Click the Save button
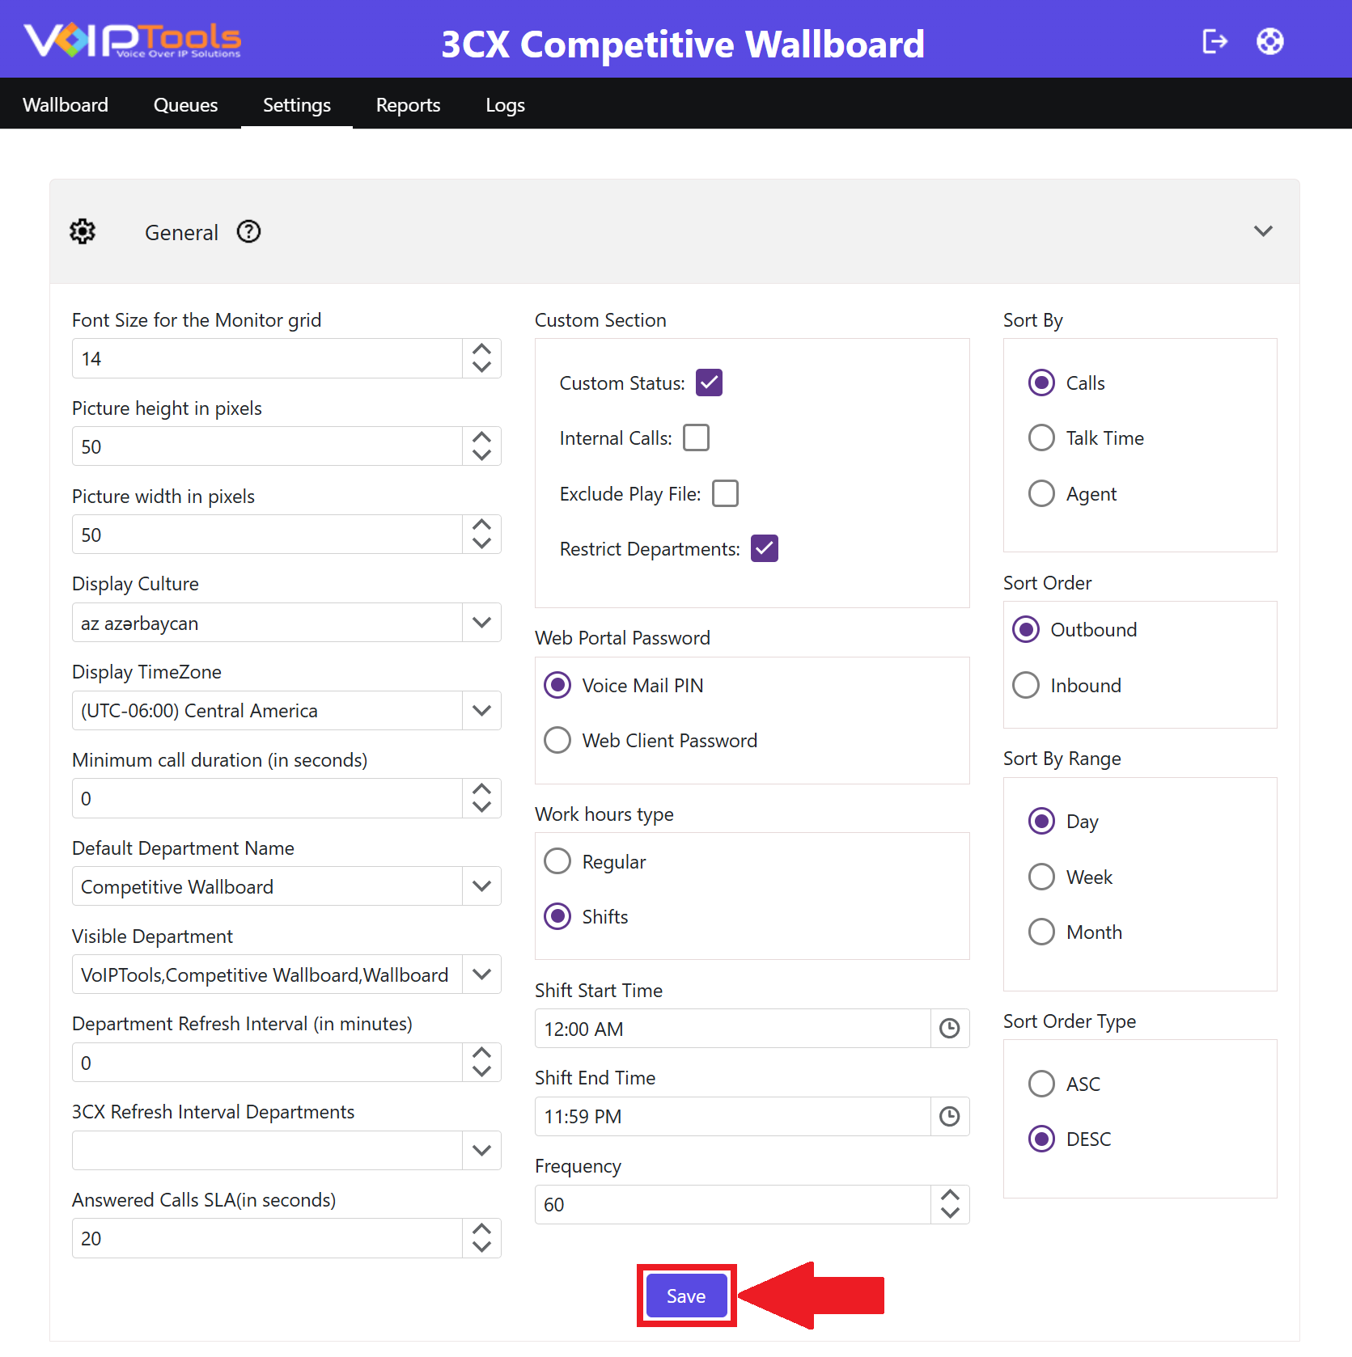1352x1357 pixels. tap(686, 1296)
